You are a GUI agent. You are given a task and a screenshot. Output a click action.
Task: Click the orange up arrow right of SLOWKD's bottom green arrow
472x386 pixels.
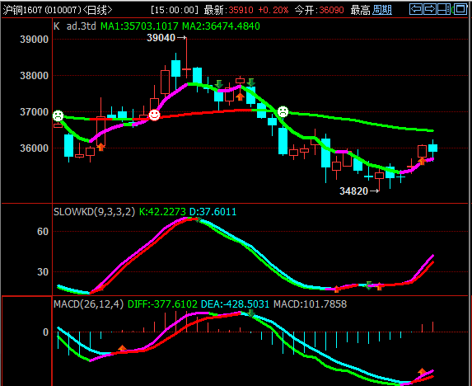[379, 286]
